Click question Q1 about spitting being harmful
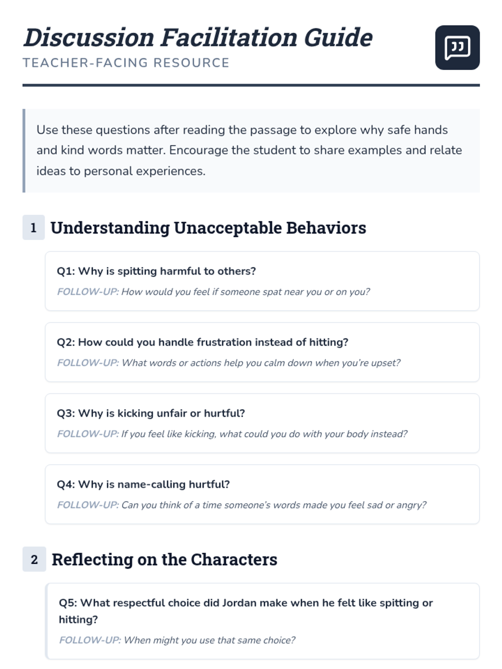502x669 pixels. point(156,271)
